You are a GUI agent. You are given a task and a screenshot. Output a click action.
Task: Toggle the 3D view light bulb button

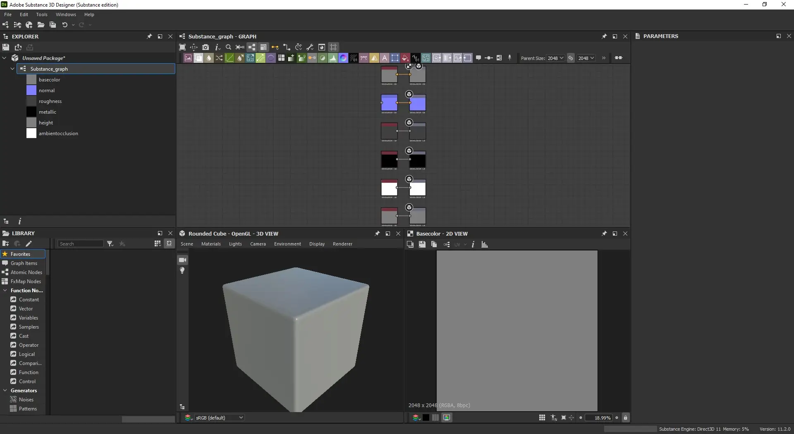coord(182,271)
